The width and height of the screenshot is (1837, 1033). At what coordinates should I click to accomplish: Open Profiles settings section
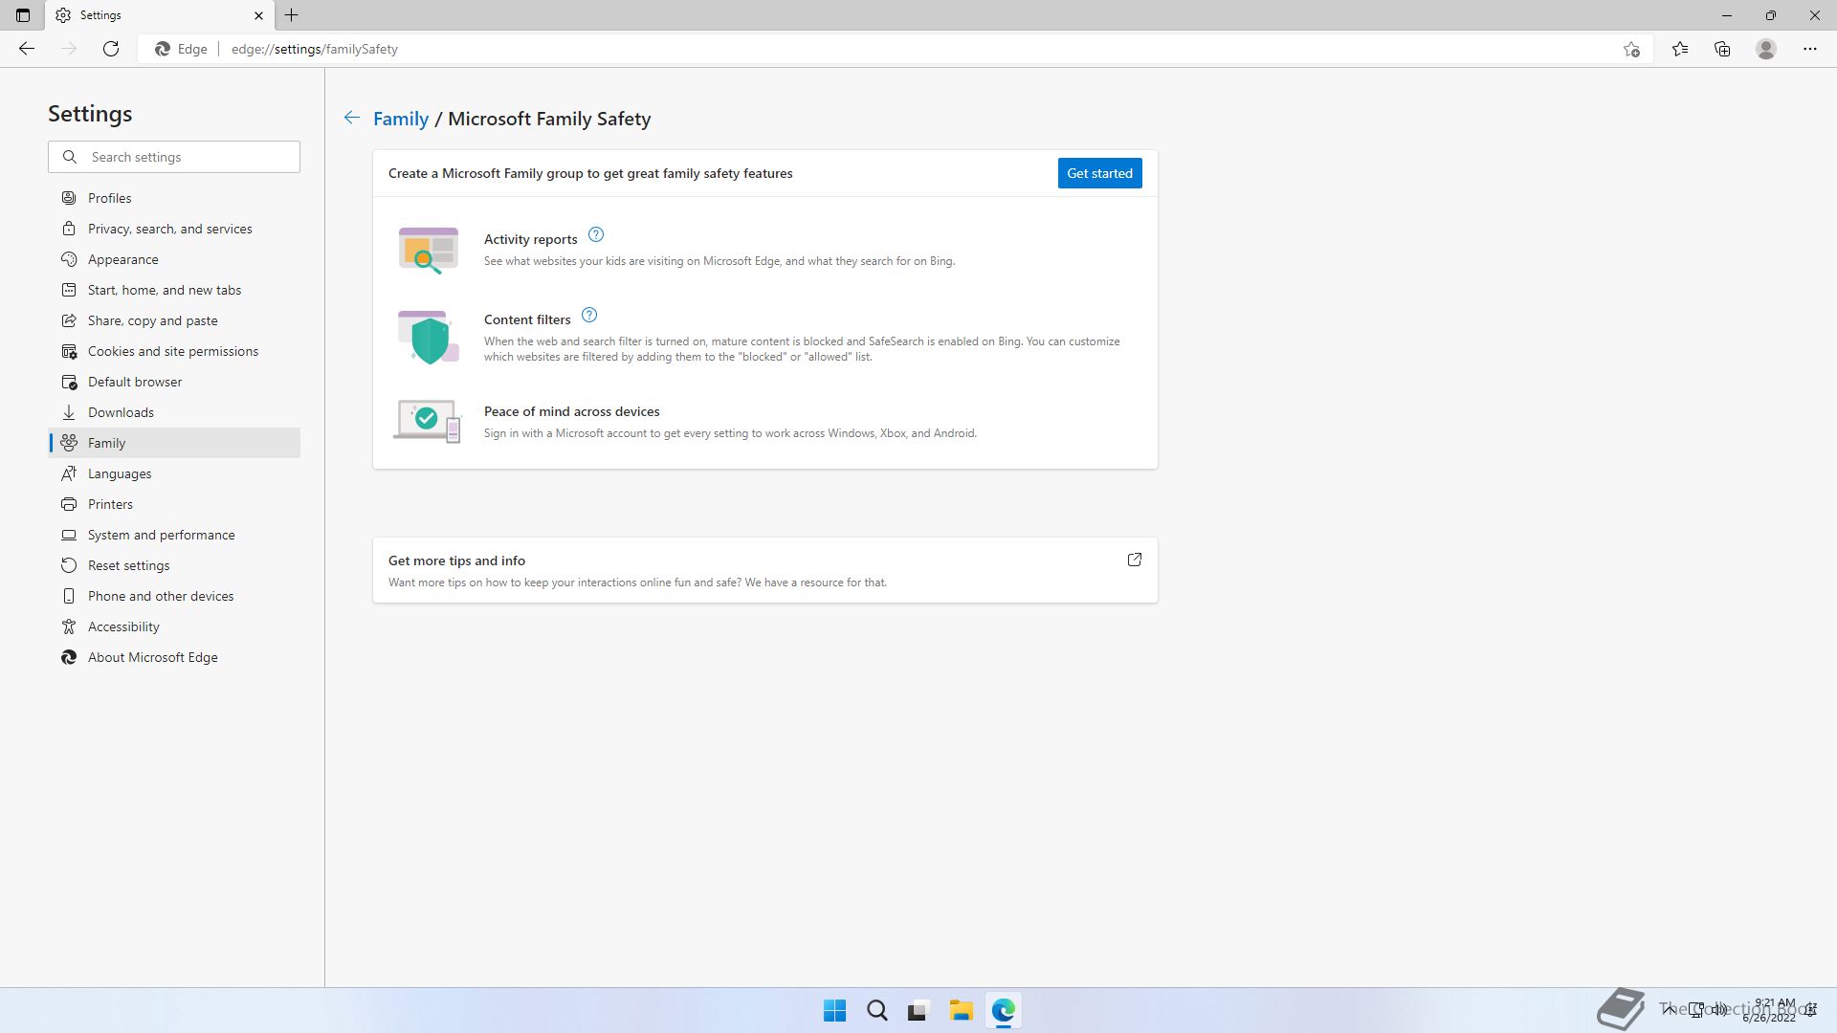pyautogui.click(x=174, y=198)
